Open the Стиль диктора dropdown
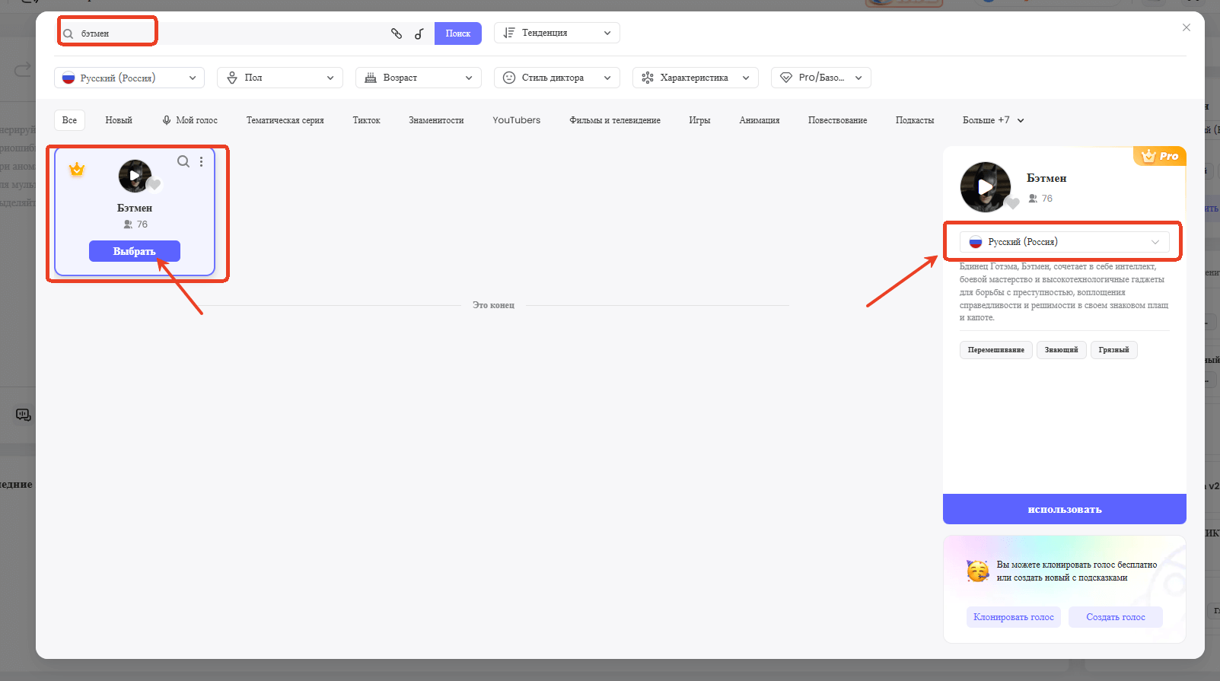This screenshot has height=681, width=1220. pos(557,78)
